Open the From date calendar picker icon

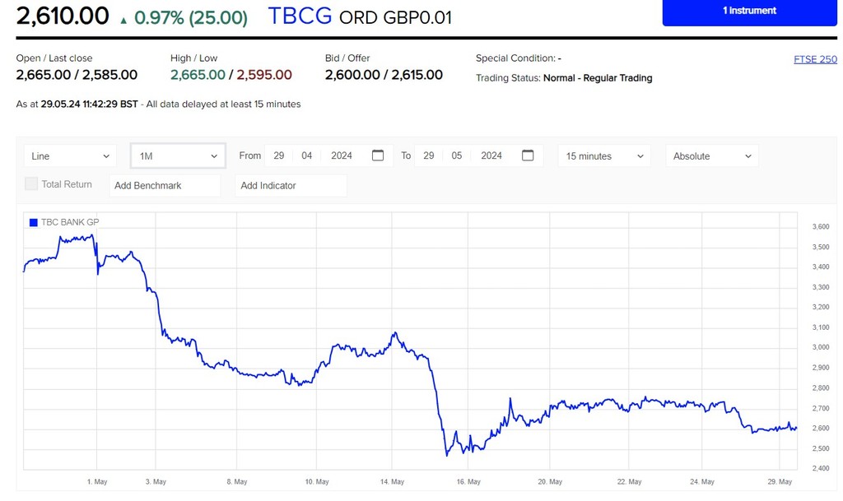(378, 155)
